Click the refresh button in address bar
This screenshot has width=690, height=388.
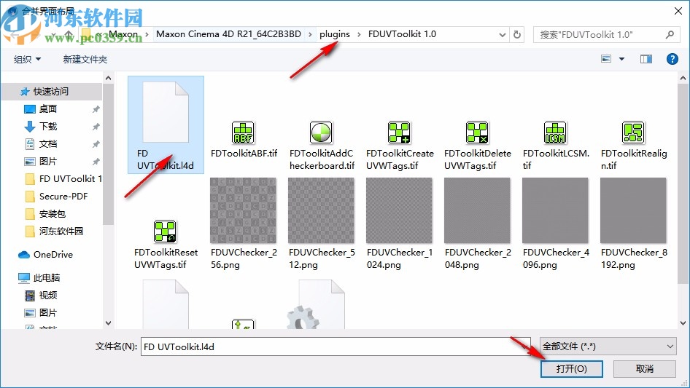coord(518,34)
